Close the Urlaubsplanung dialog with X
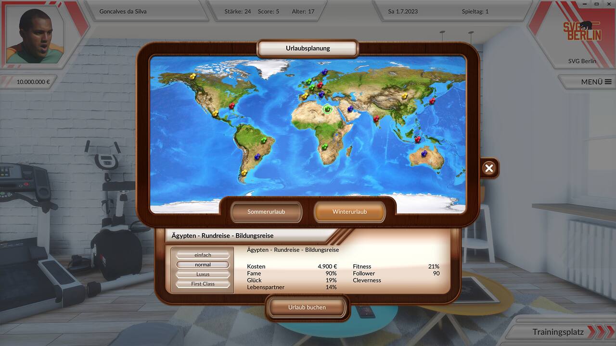The width and height of the screenshot is (616, 346). (x=489, y=168)
